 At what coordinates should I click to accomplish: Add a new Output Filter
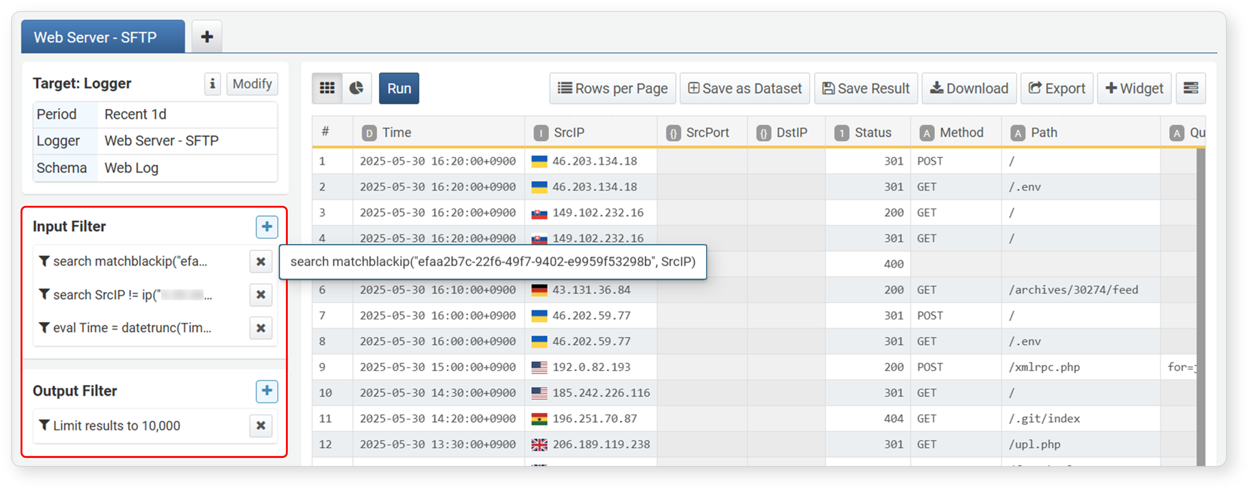(267, 391)
